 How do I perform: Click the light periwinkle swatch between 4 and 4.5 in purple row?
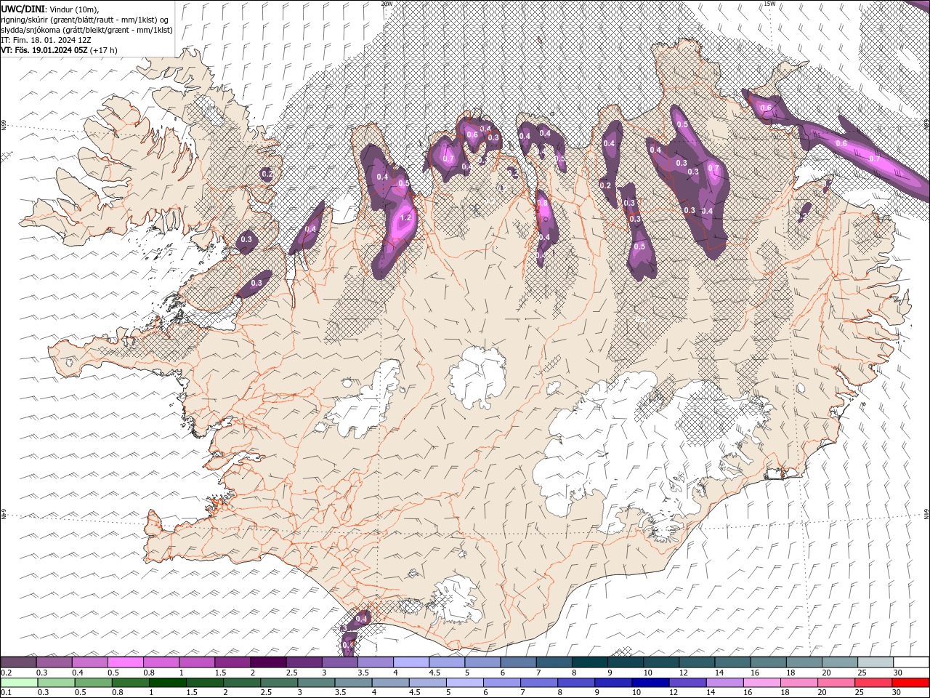pos(411,662)
